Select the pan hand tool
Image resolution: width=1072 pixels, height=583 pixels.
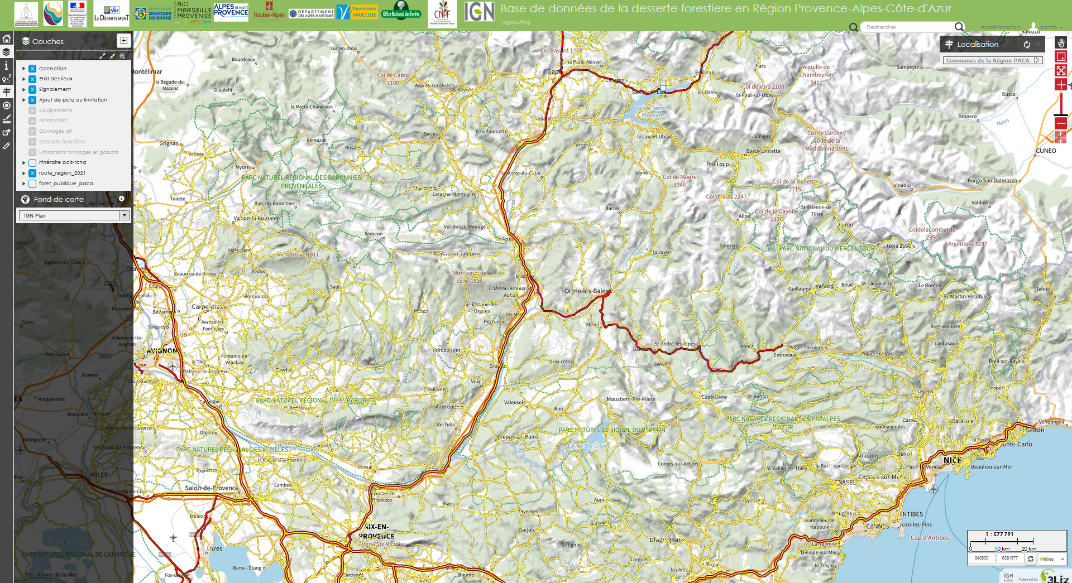(x=1061, y=43)
